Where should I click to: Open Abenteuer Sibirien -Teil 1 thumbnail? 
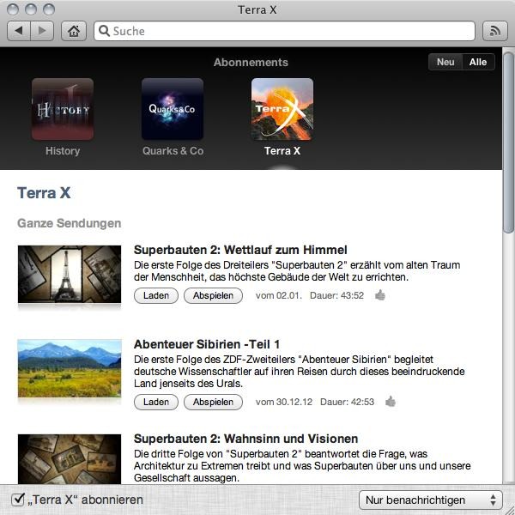[70, 368]
